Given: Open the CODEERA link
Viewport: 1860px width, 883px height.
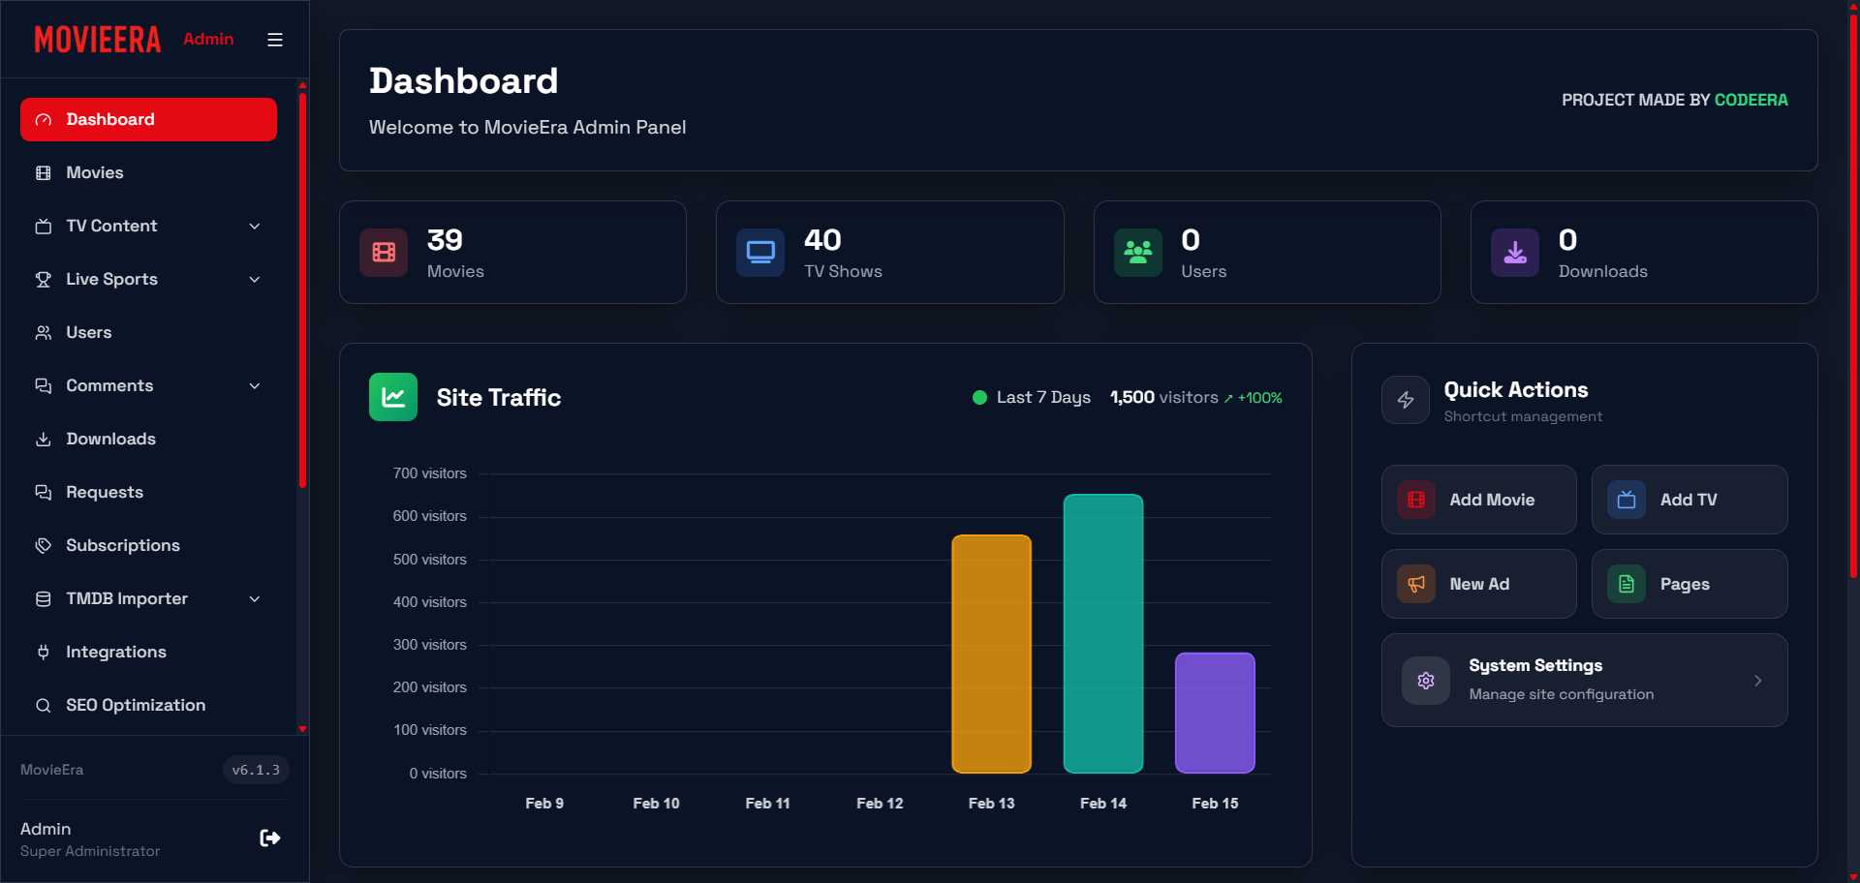Looking at the screenshot, I should pyautogui.click(x=1751, y=100).
